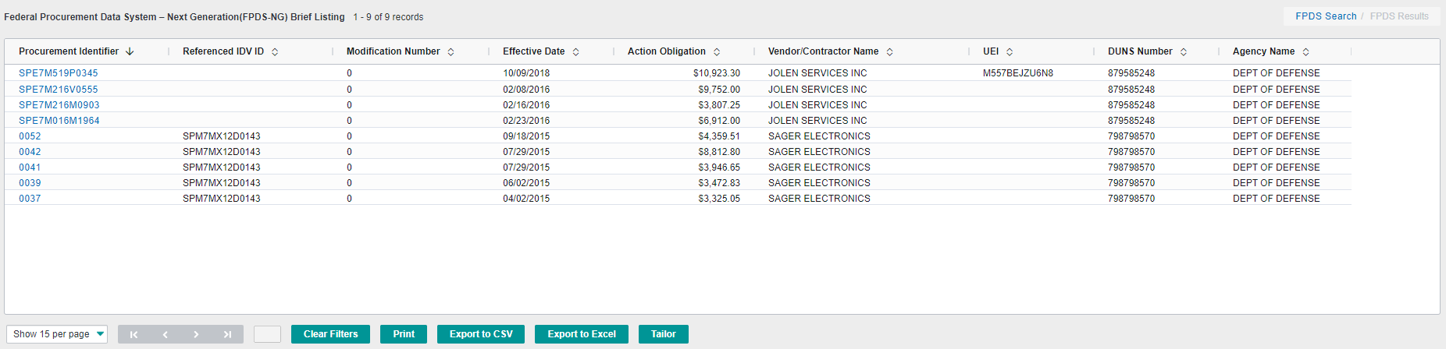The height and width of the screenshot is (349, 1446).
Task: Go to first page of results
Action: click(x=134, y=334)
